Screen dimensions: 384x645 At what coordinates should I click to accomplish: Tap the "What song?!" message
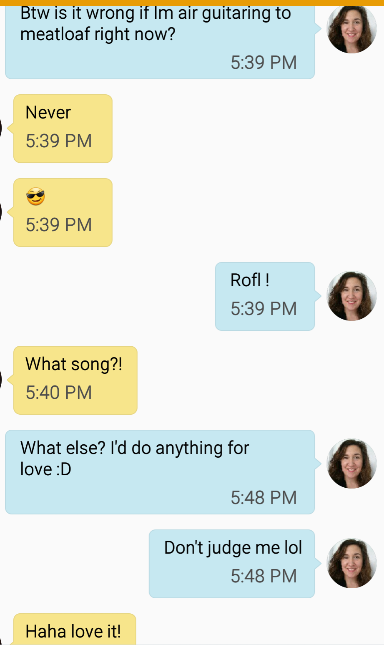74,364
